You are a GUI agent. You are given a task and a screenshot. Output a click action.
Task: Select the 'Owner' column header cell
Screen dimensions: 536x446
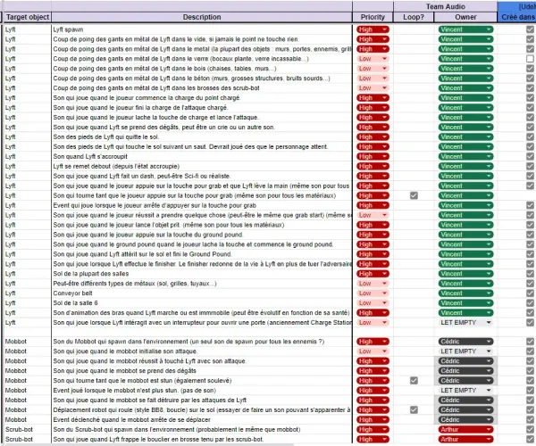coord(465,17)
